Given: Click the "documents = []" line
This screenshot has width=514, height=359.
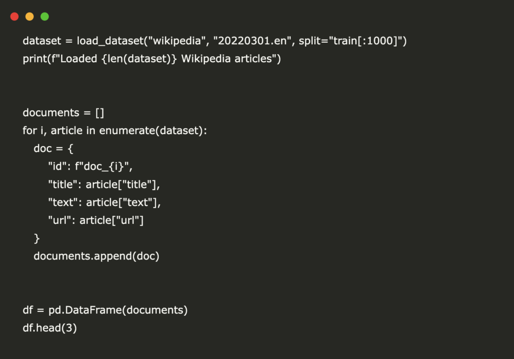Looking at the screenshot, I should click(x=63, y=112).
